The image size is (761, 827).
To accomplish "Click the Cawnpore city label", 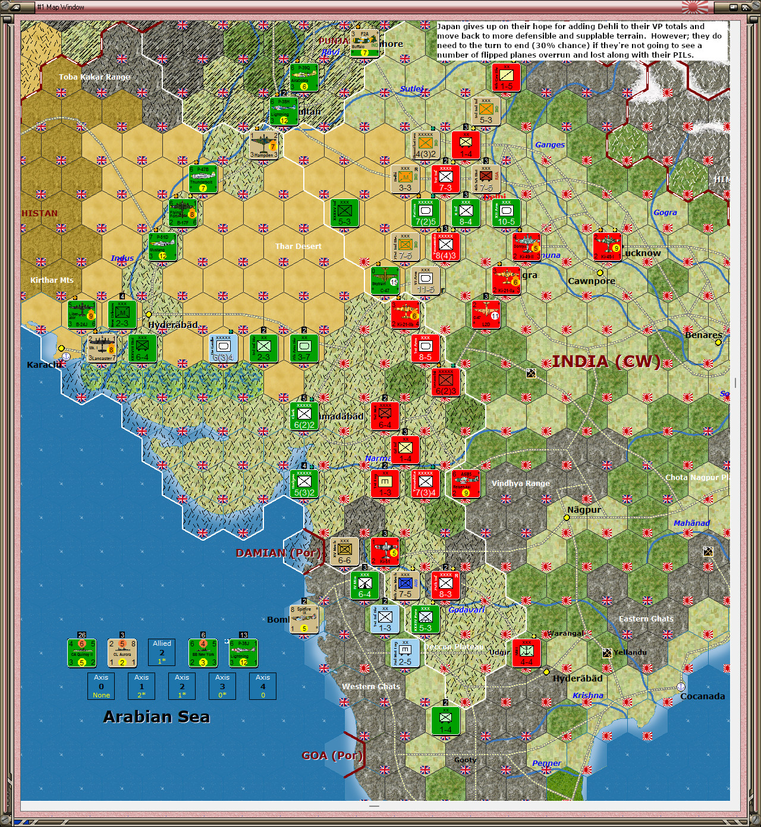I will (592, 281).
